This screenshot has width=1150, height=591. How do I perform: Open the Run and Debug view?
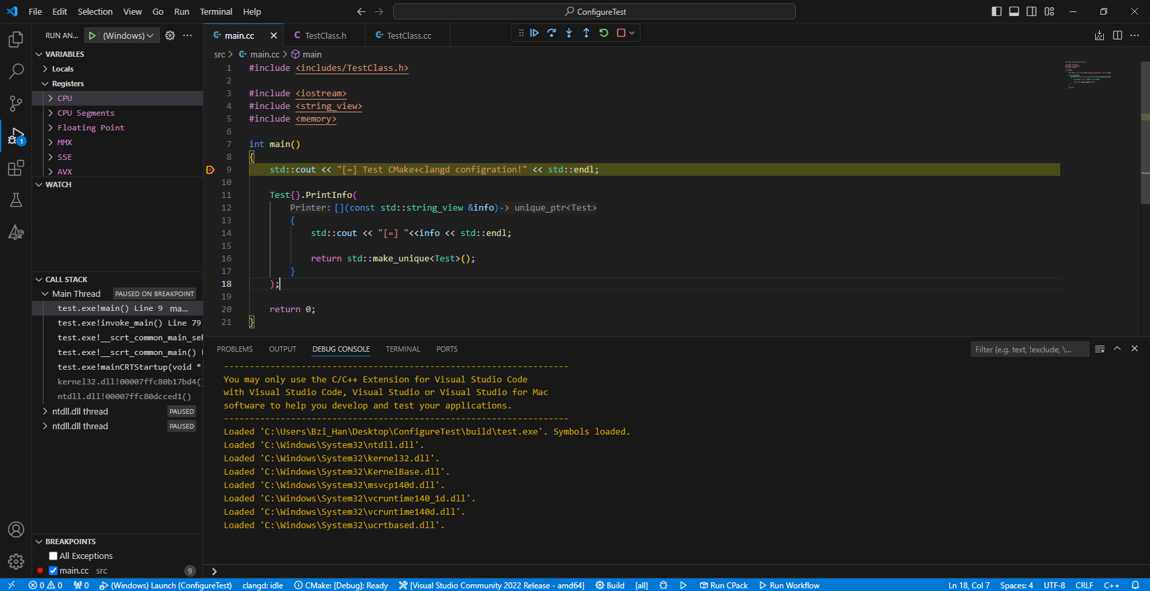point(16,136)
